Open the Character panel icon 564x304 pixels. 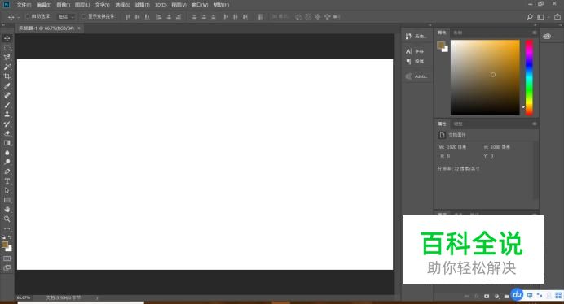(408, 51)
